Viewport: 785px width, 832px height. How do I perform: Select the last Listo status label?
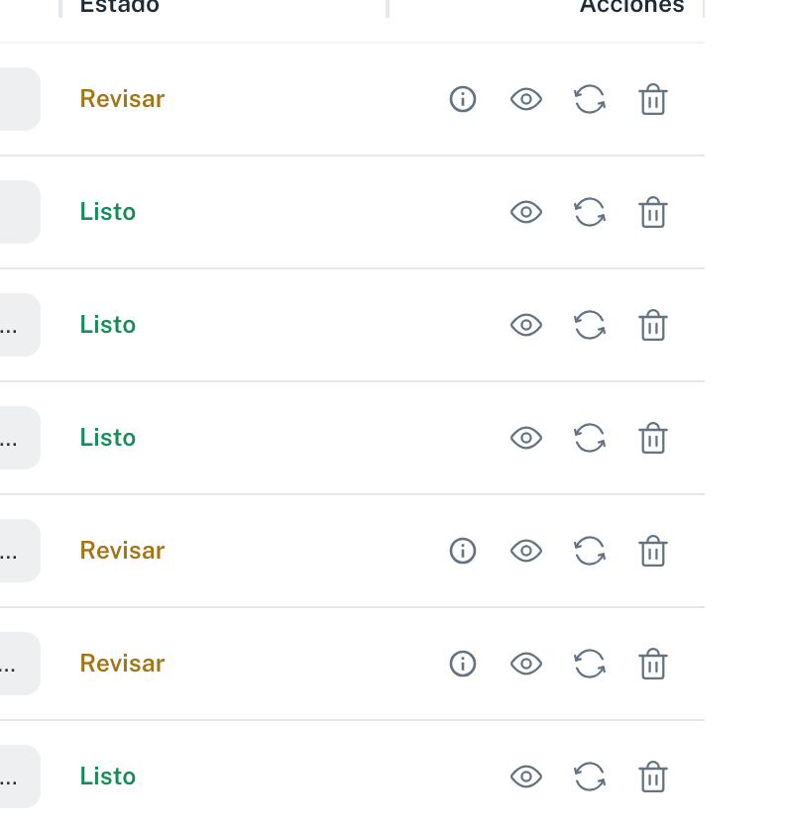coord(108,777)
